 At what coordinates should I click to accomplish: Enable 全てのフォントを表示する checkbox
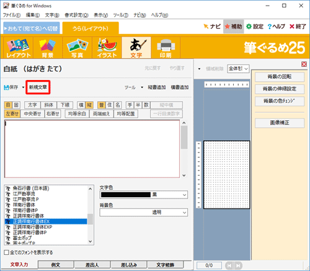point(6,252)
